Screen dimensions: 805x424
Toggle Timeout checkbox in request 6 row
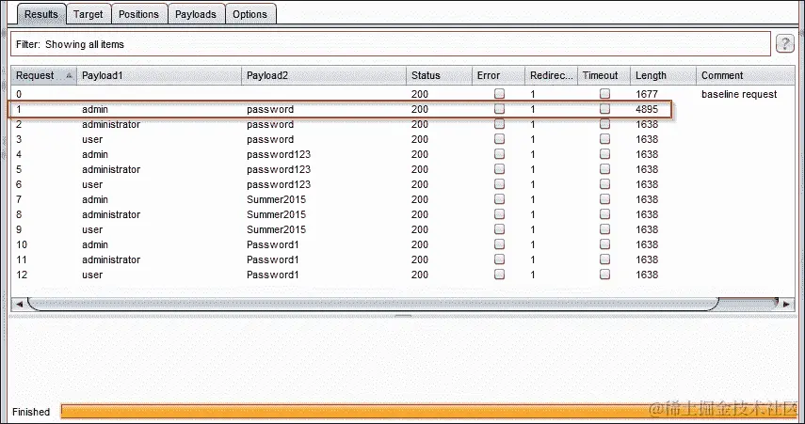tap(604, 184)
